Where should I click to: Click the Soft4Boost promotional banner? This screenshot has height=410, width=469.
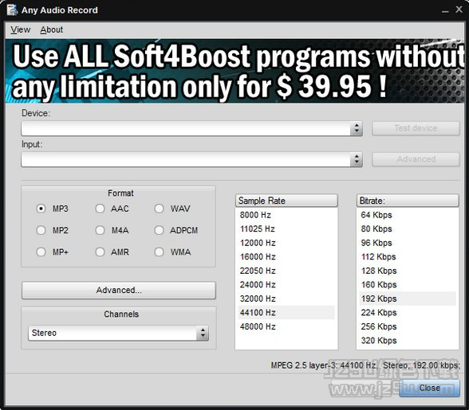(235, 71)
